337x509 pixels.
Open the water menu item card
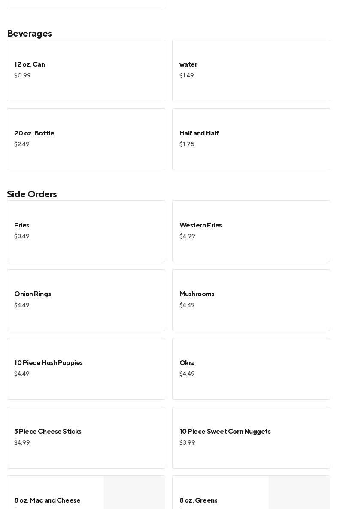(251, 71)
